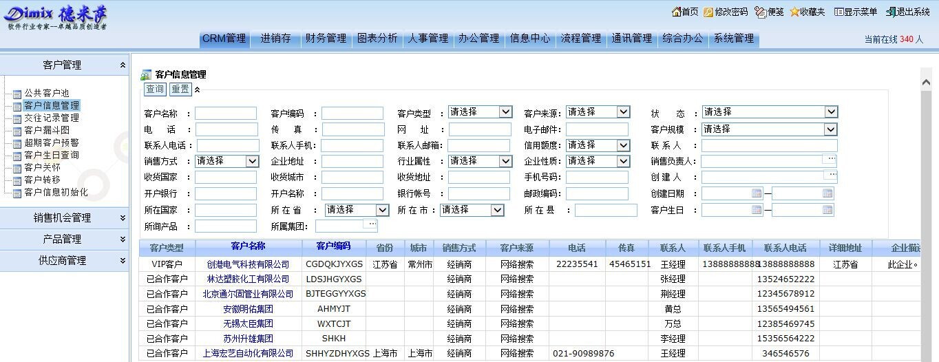Switch to the 进销存 menu tab
This screenshot has height=362, width=939.
click(x=275, y=39)
